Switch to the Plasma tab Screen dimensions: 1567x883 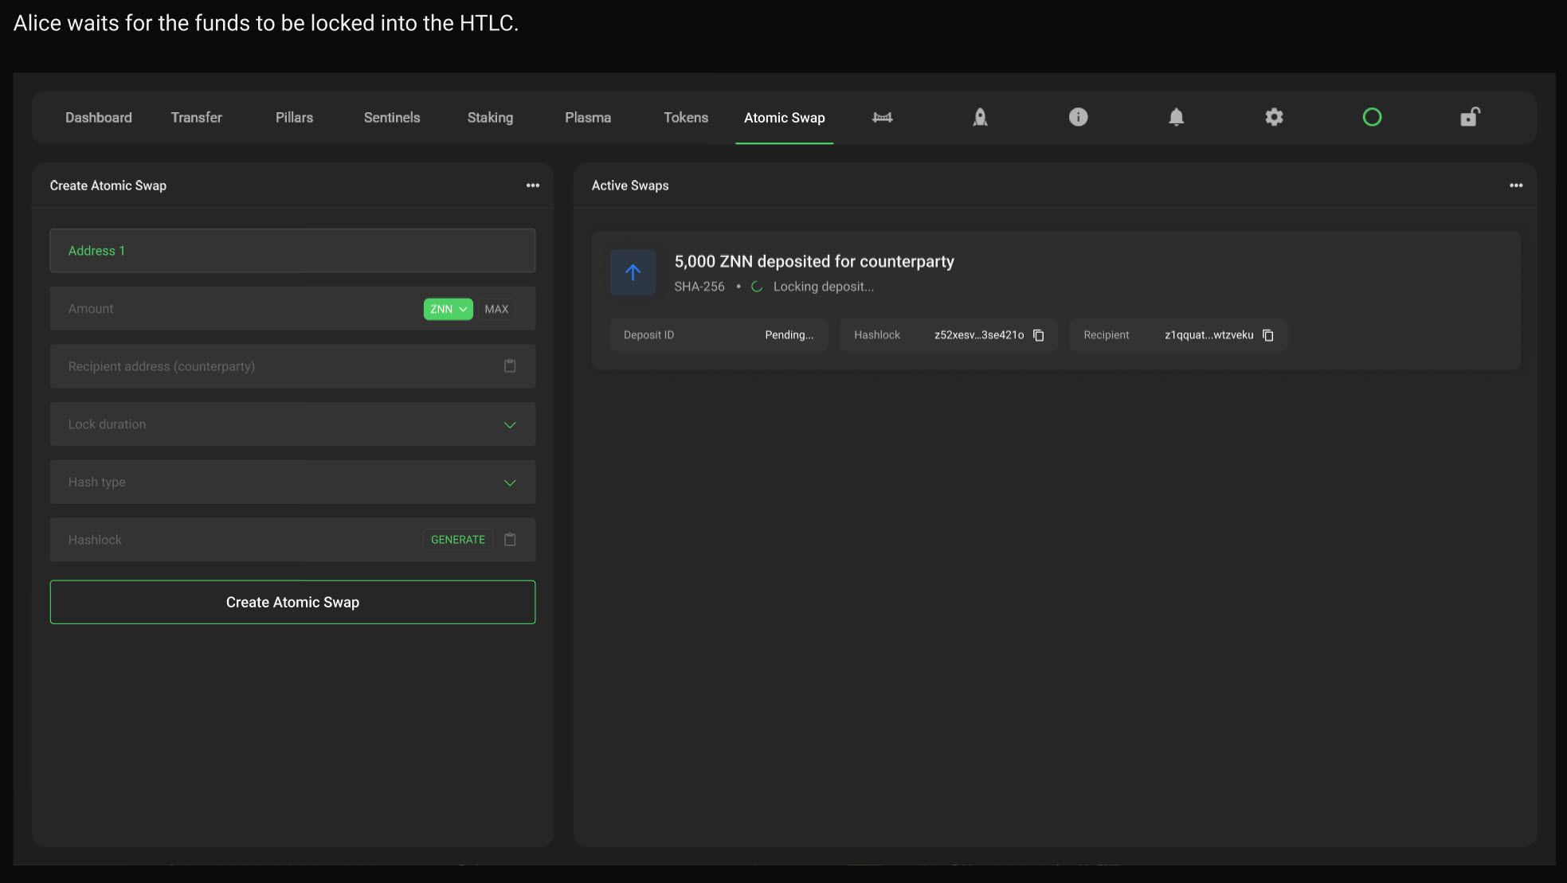click(588, 118)
